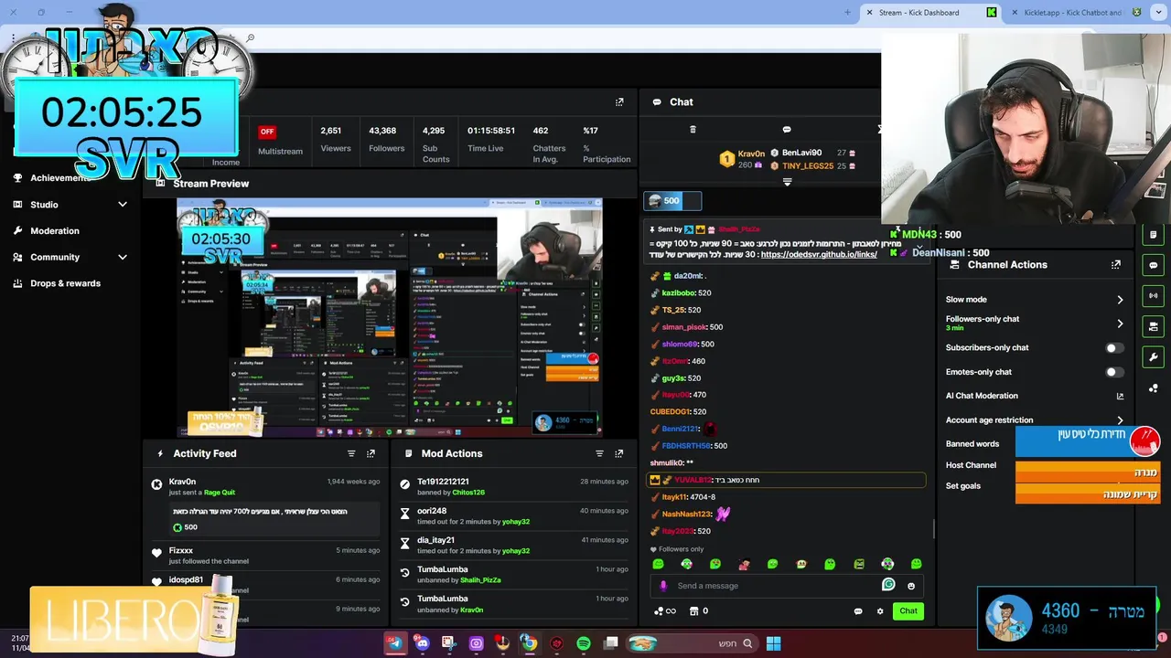1171x658 pixels.
Task: Expand the chat leaderboard arrow
Action: (x=787, y=183)
